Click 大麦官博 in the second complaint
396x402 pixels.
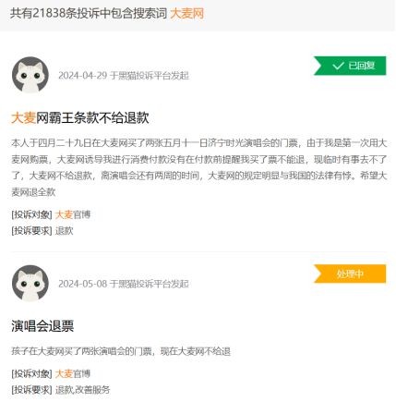(x=73, y=373)
